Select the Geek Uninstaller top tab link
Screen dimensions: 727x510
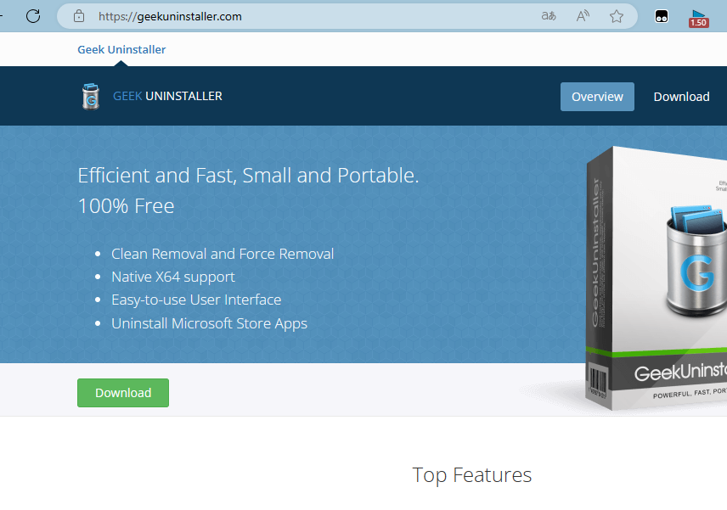(121, 49)
